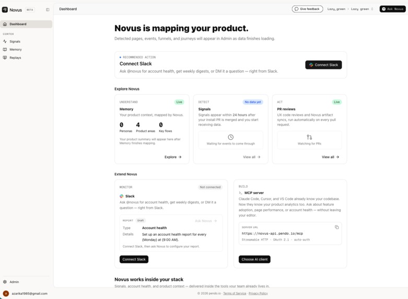Click the Admin gear icon
Screen dimensions: 408x299
click(5, 282)
